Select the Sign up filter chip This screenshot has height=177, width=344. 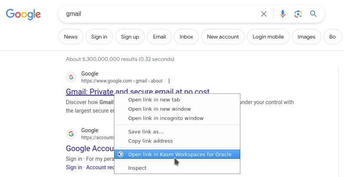click(130, 37)
